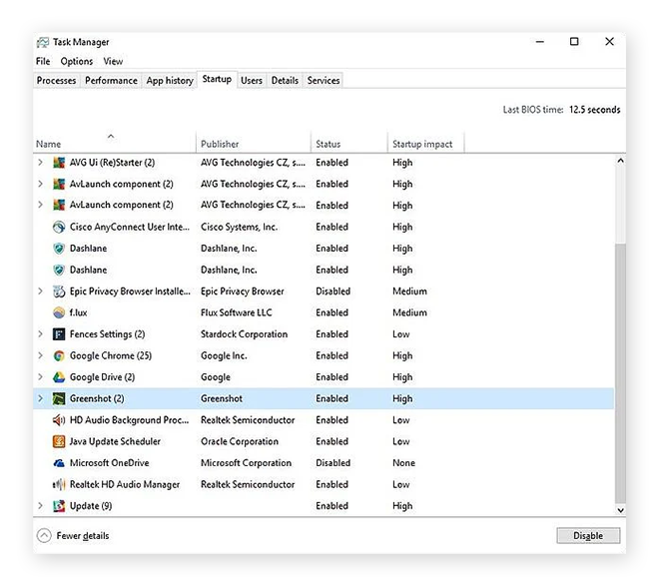Sort by the Publisher column header
This screenshot has height=585, width=659.
click(254, 142)
